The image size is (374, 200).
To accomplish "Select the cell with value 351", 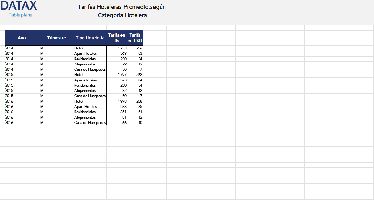I will pos(116,112).
